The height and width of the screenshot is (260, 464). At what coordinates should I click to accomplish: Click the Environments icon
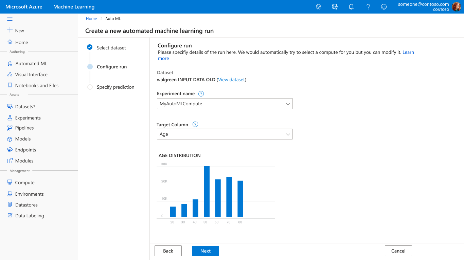click(10, 194)
